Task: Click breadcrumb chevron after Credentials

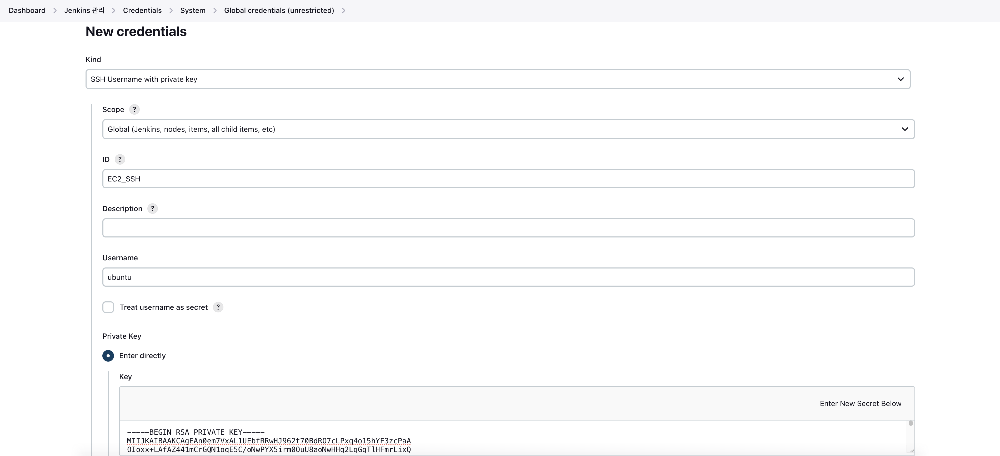Action: click(x=171, y=11)
